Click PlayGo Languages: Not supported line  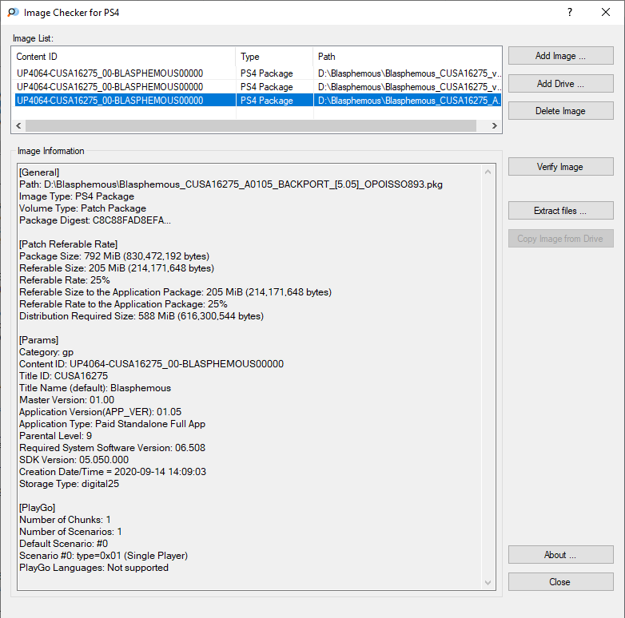(94, 568)
